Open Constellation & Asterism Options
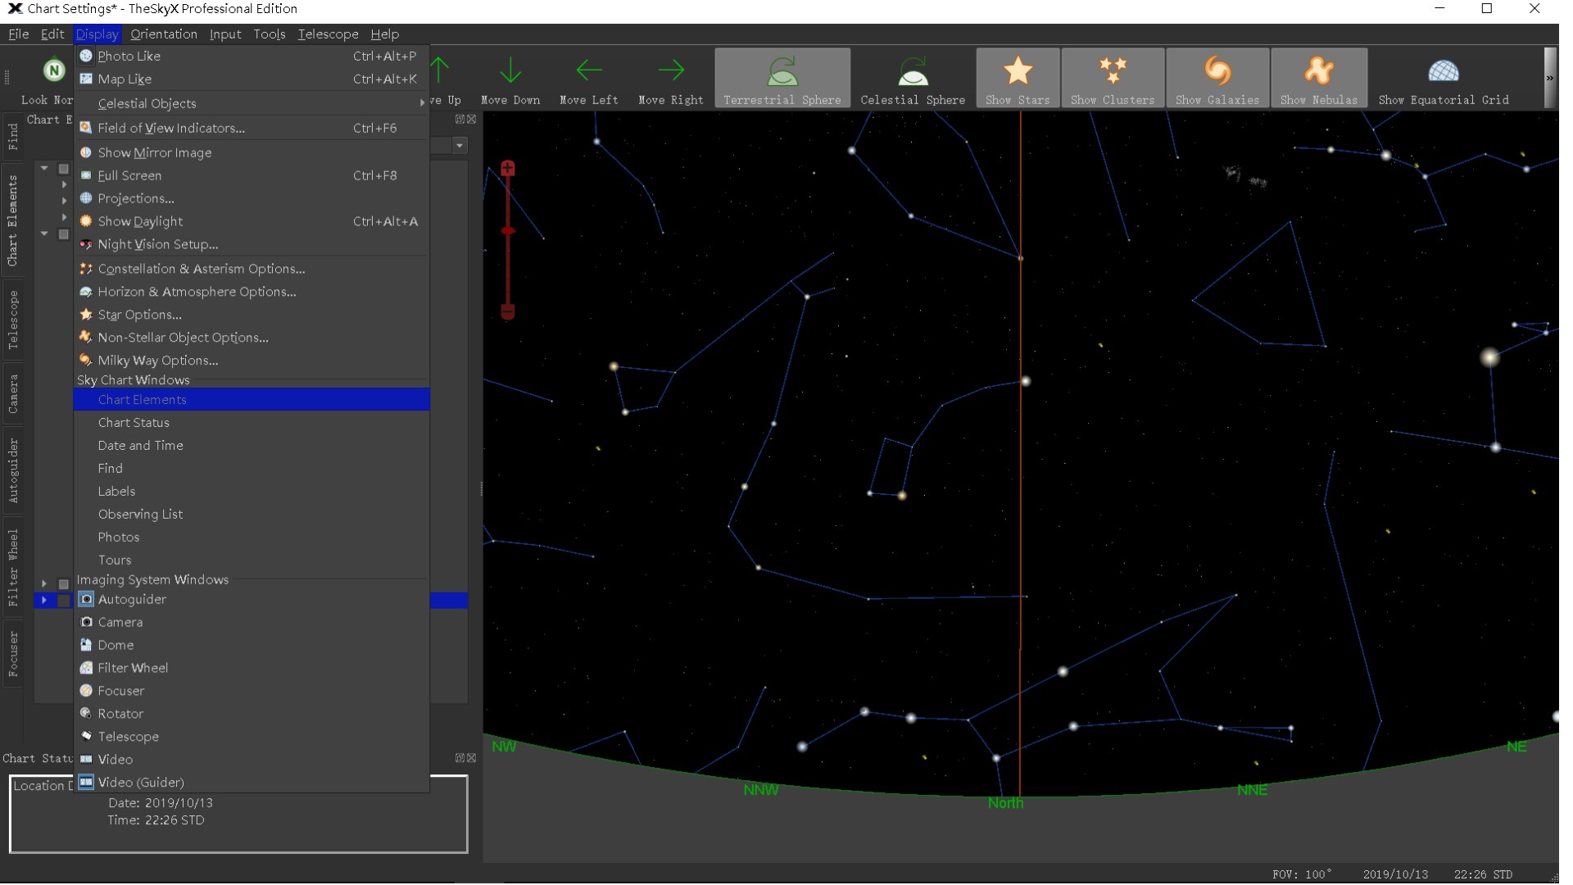Viewport: 1573px width, 885px height. (x=252, y=269)
